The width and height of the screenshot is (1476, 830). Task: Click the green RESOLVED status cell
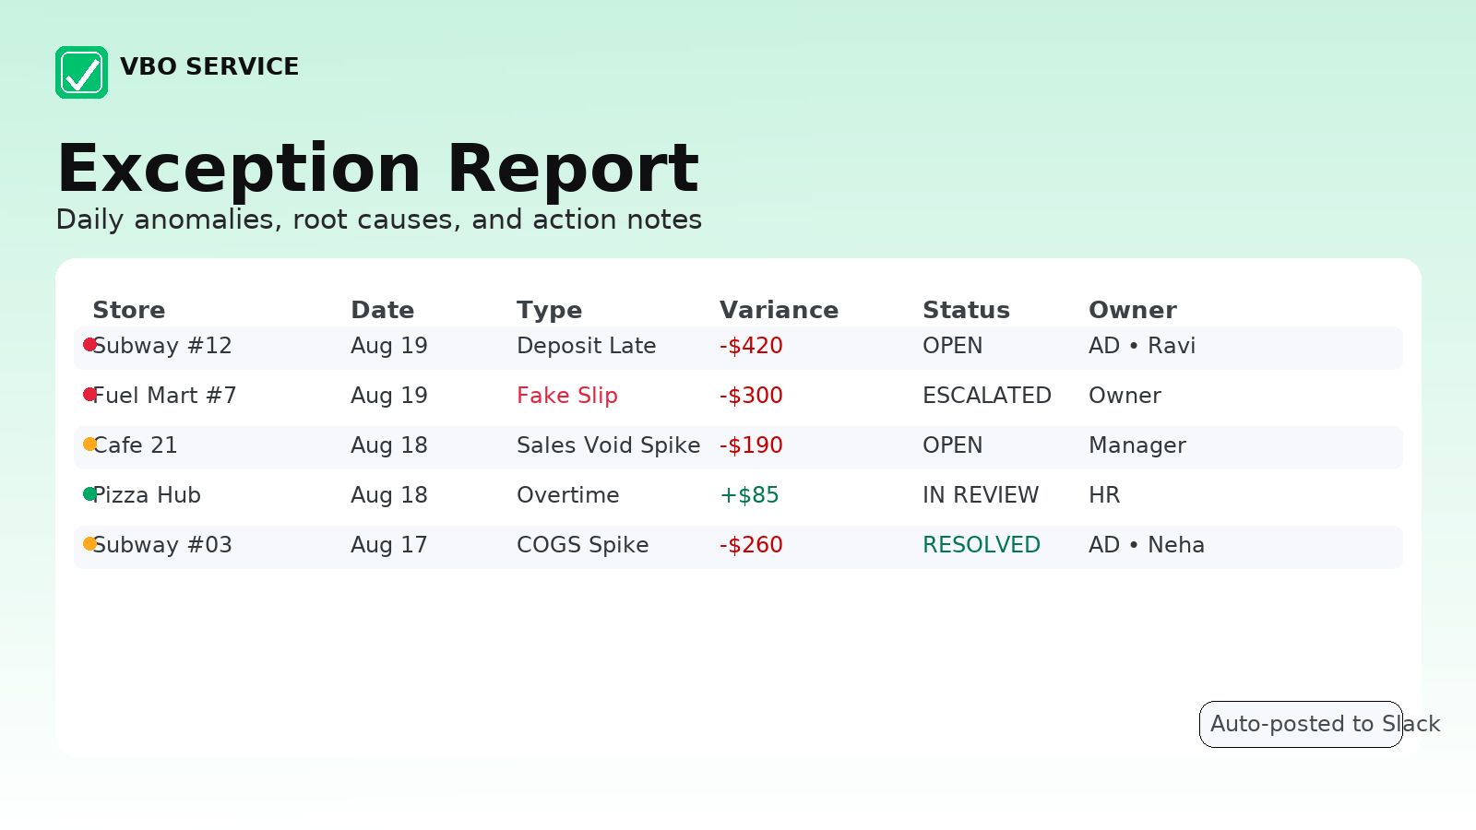[x=982, y=545]
